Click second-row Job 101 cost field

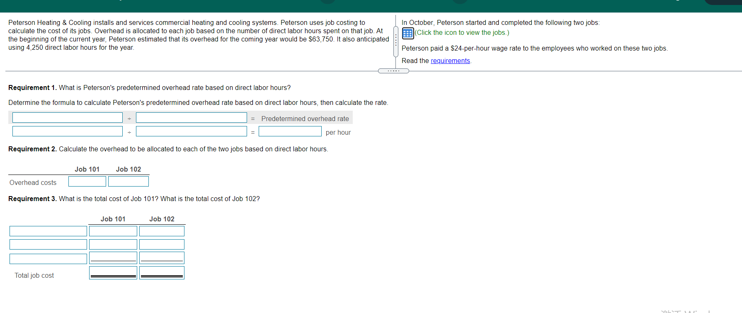[113, 245]
